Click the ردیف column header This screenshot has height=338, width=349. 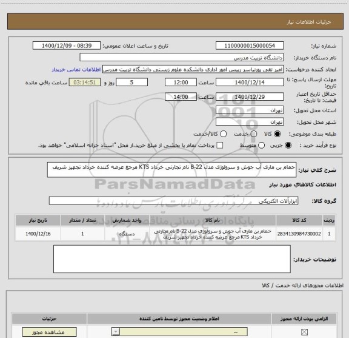tap(329, 220)
